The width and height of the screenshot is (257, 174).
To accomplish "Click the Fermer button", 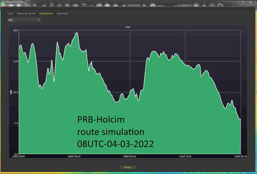I will (x=128, y=167).
